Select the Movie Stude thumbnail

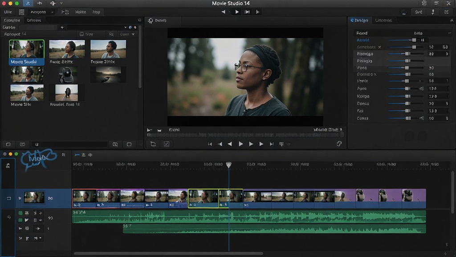27,52
